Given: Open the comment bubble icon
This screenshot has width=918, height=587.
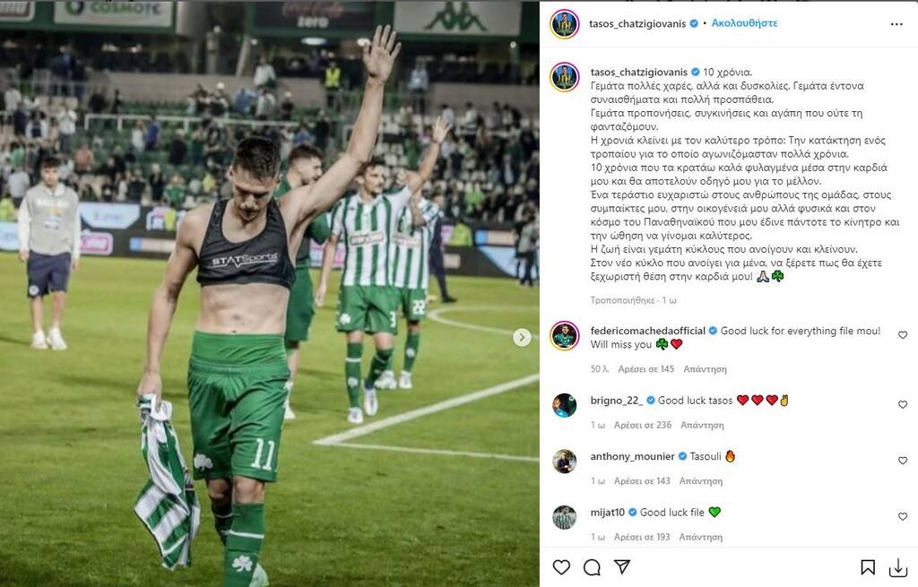Looking at the screenshot, I should 592,566.
